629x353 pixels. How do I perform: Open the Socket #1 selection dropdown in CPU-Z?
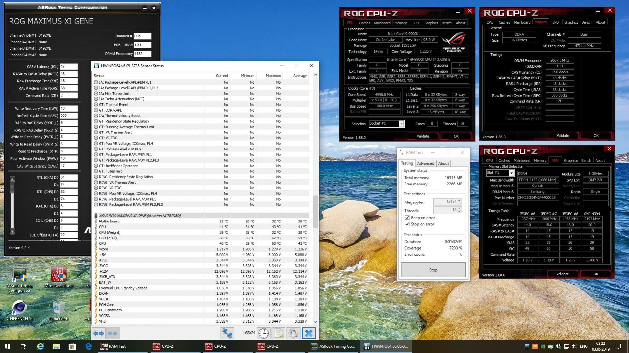pyautogui.click(x=401, y=124)
